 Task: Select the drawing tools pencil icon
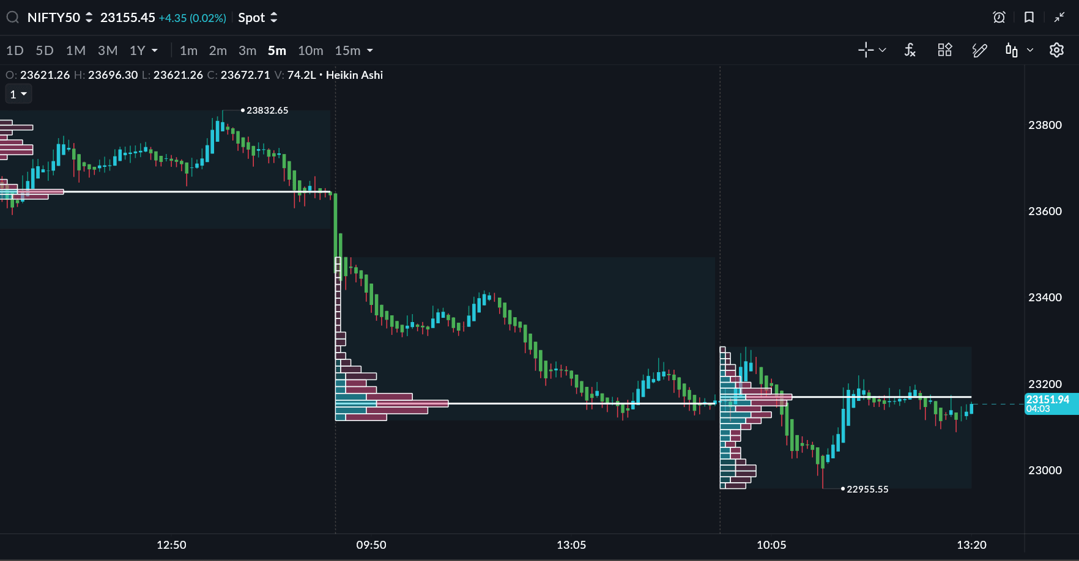coord(979,50)
